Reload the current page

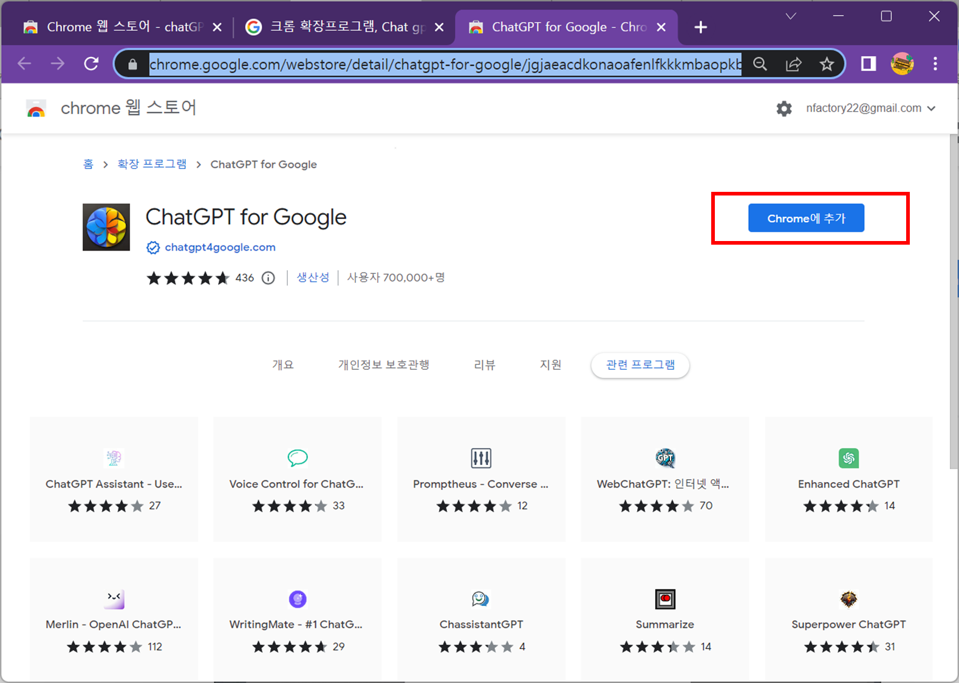click(x=92, y=64)
